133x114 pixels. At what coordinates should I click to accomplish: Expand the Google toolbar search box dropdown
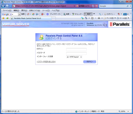coord(19,14)
